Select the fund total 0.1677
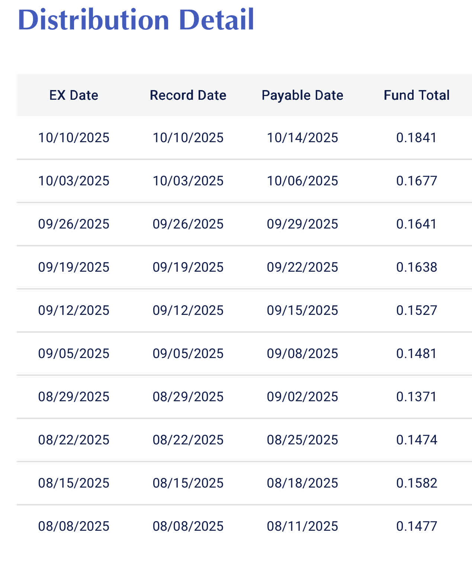 [417, 181]
